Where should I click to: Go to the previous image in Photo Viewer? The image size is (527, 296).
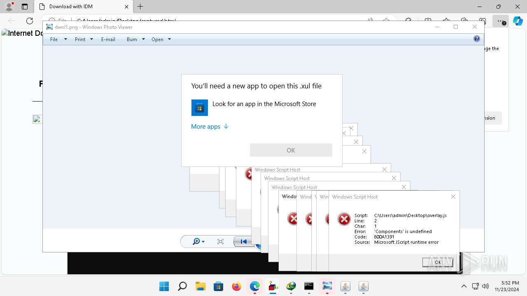[243, 242]
